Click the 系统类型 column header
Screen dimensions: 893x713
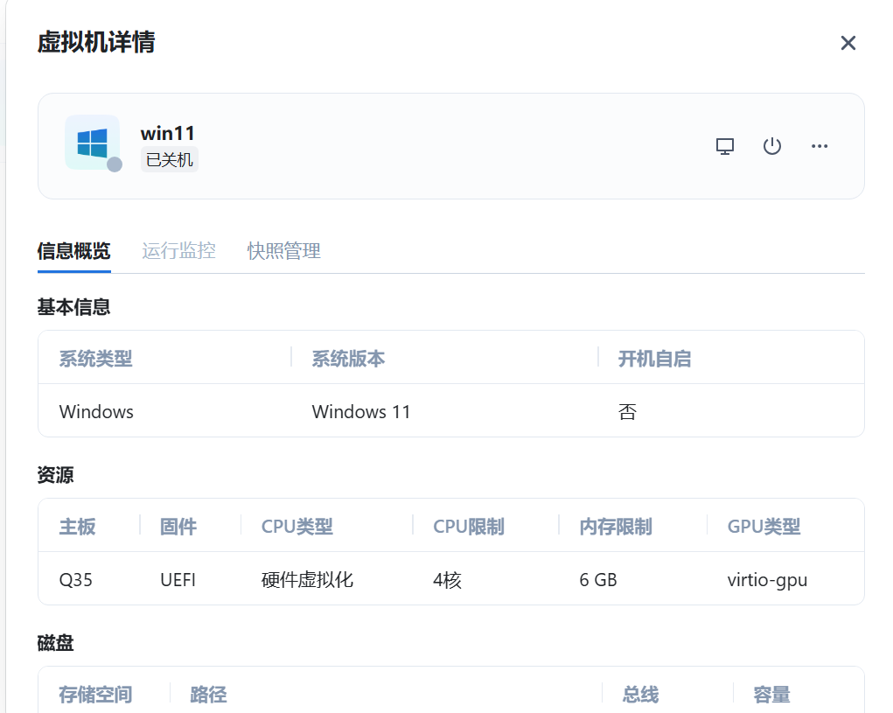(95, 359)
